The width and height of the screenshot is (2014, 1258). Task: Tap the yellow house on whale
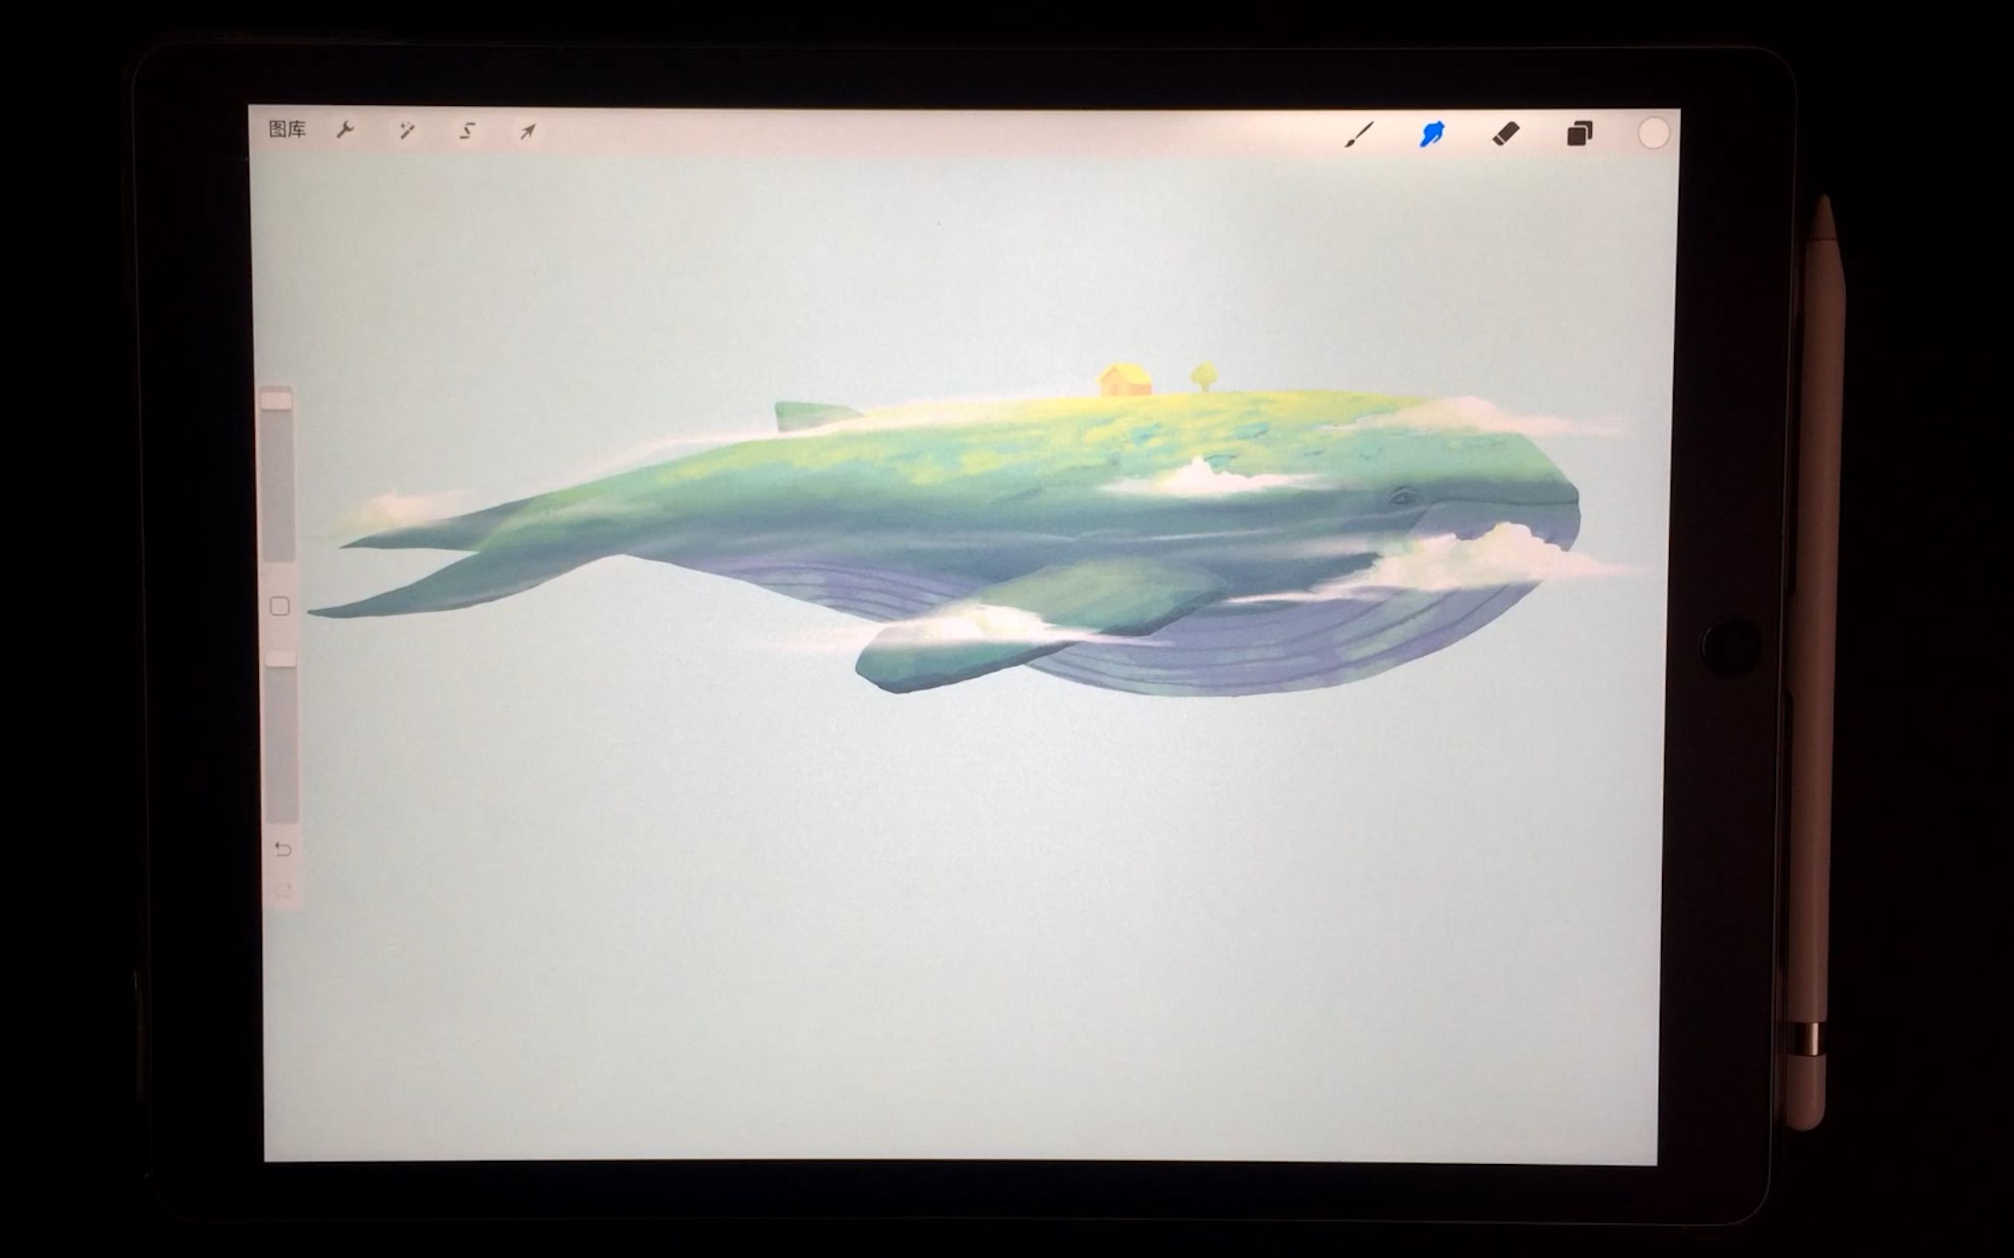(x=1124, y=380)
